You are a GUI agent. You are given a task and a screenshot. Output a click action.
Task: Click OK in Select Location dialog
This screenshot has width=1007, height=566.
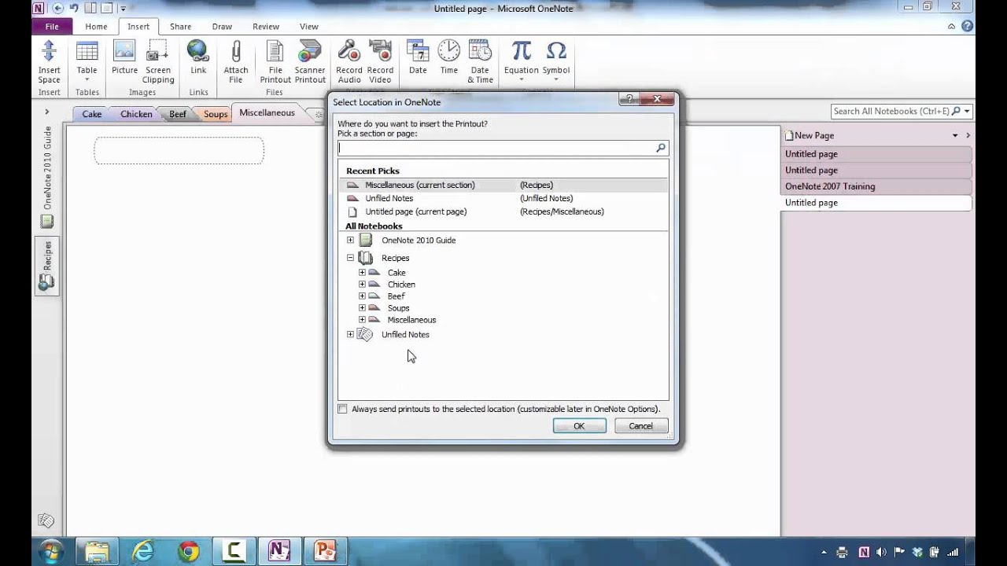pos(579,426)
